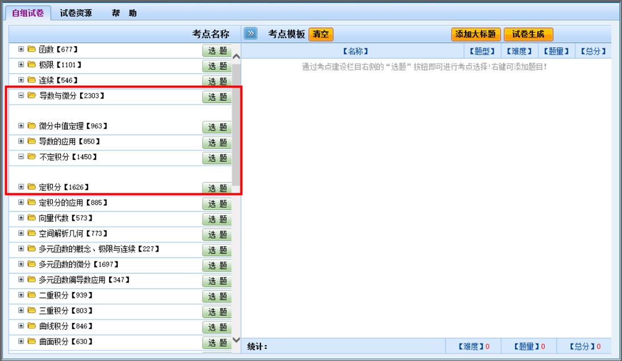
Task: Expand the 定积分的应用【885】 node
Action: click(21, 202)
